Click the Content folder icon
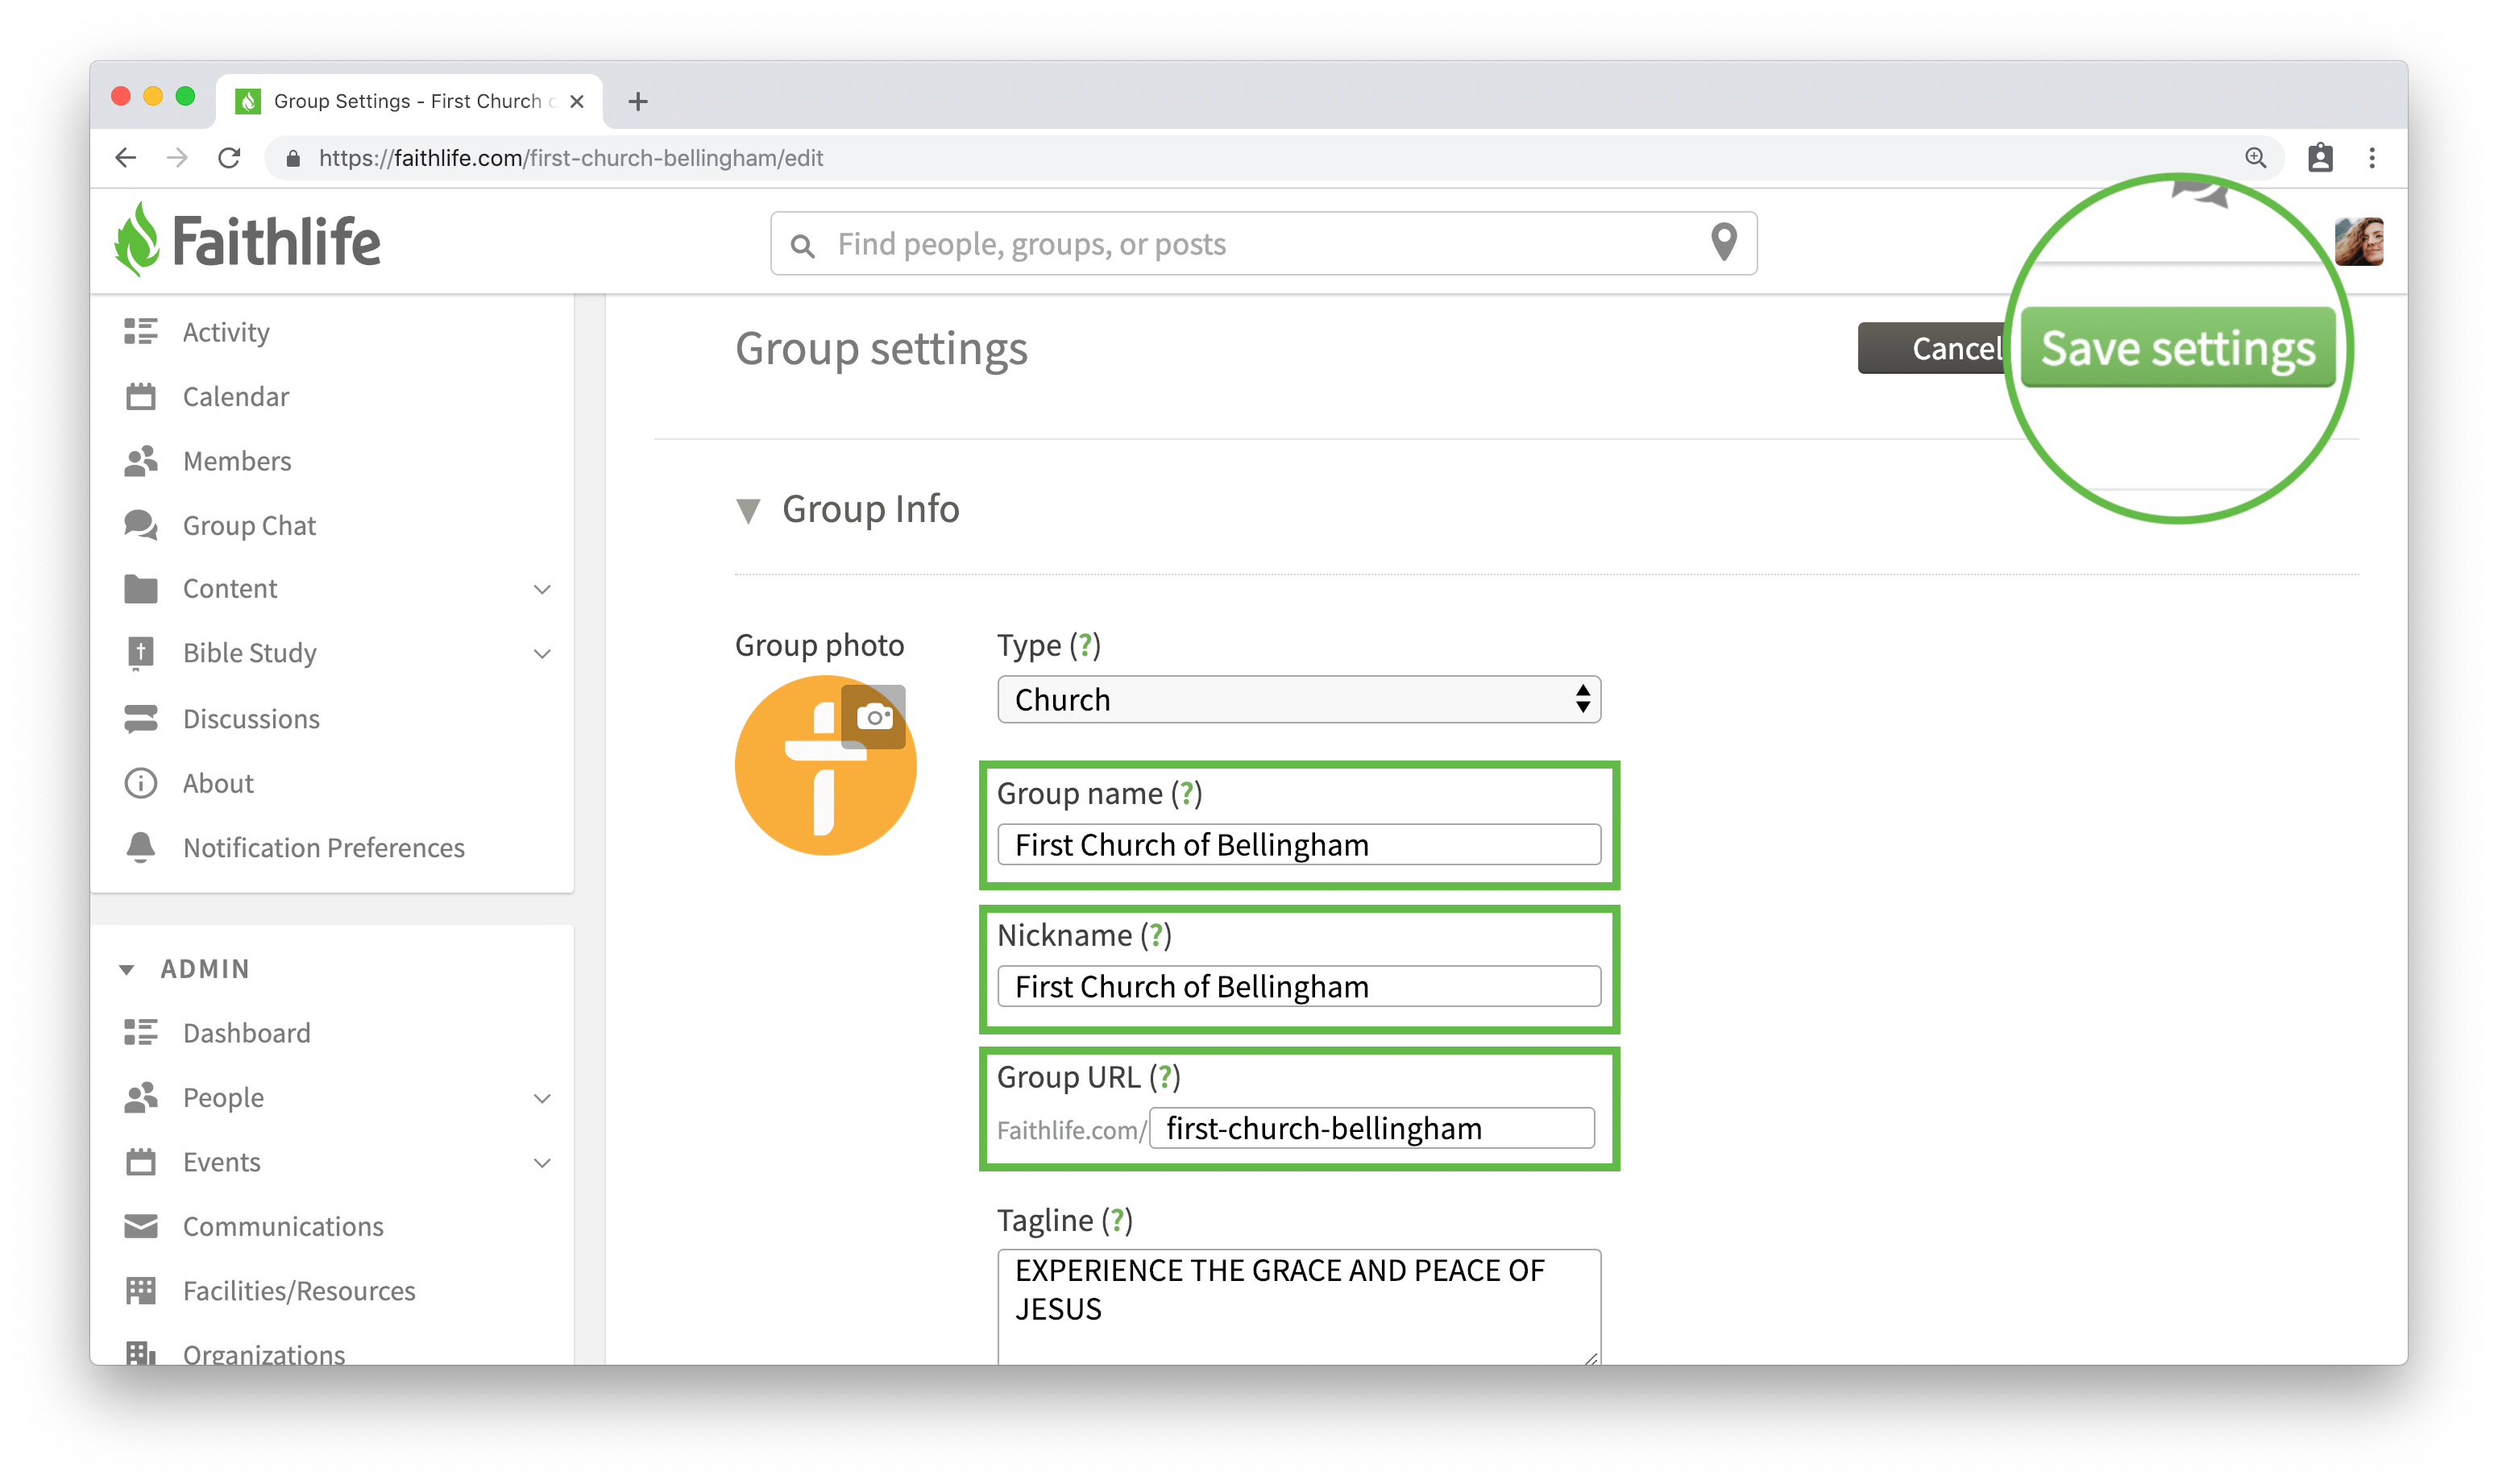The image size is (2498, 1484). click(x=140, y=588)
